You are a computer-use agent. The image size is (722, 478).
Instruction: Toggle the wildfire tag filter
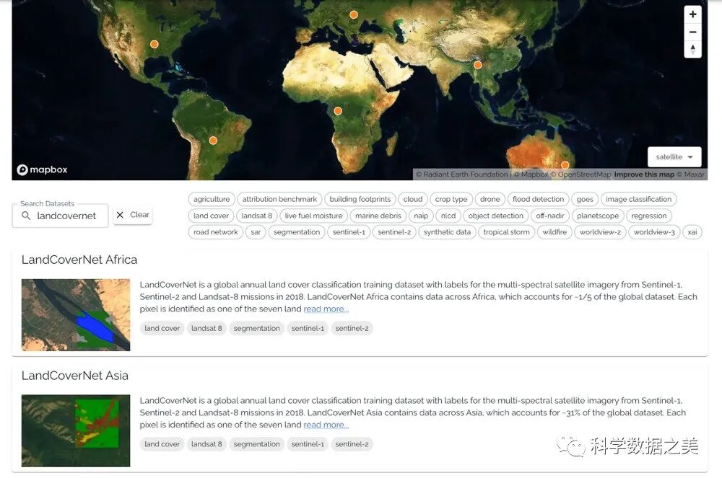coord(554,232)
